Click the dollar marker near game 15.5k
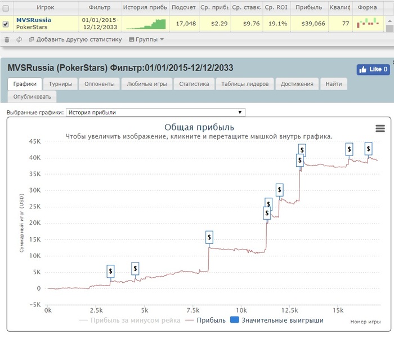This screenshot has height=356, width=394. pyautogui.click(x=349, y=149)
